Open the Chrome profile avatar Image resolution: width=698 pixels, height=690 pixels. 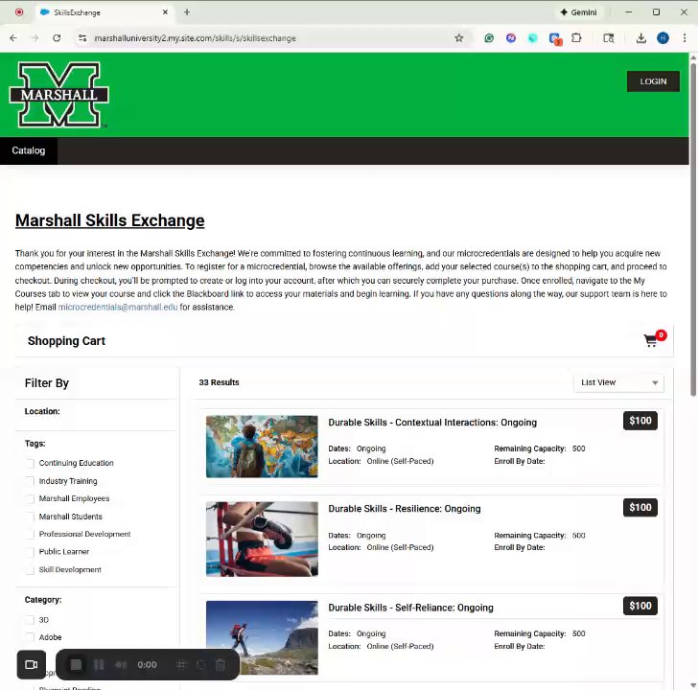[x=663, y=38]
